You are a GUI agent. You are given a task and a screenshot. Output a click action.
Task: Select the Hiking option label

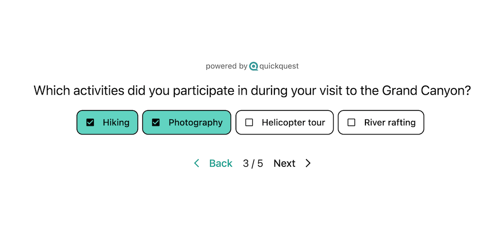116,123
